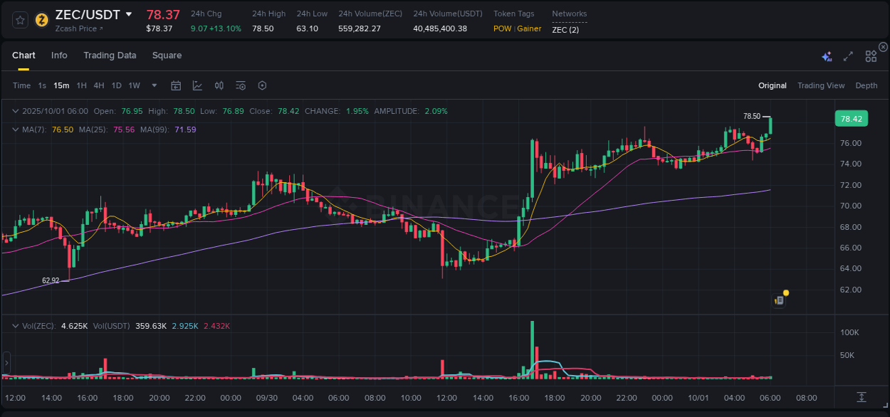Image resolution: width=890 pixels, height=417 pixels.
Task: Open the indicators list icon
Action: tap(240, 85)
